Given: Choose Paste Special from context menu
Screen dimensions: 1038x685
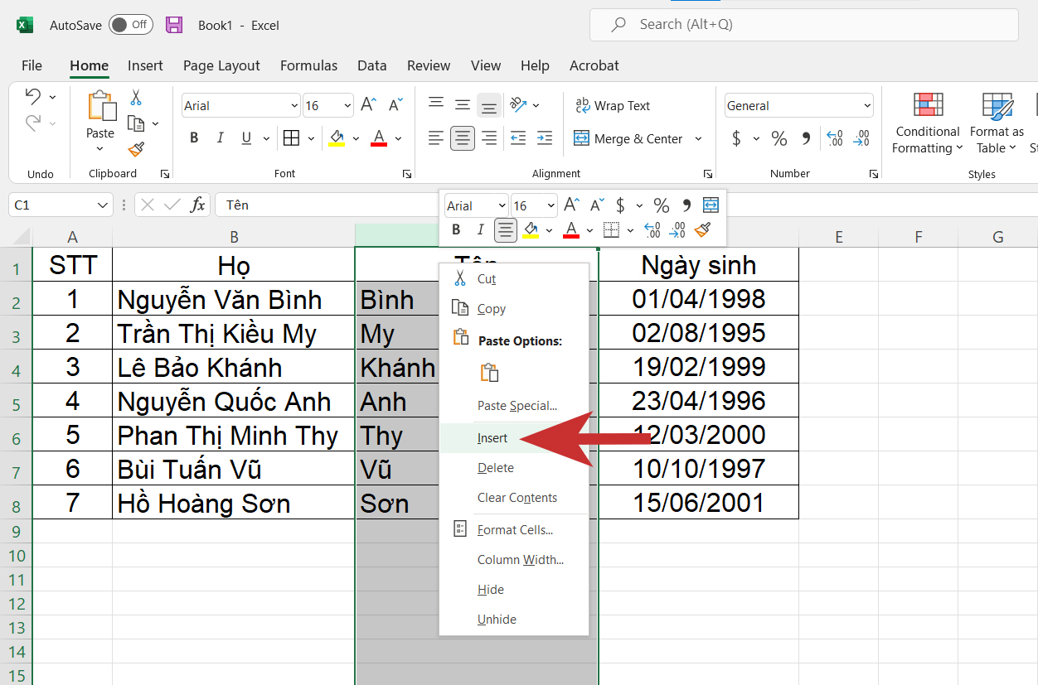Looking at the screenshot, I should click(514, 406).
